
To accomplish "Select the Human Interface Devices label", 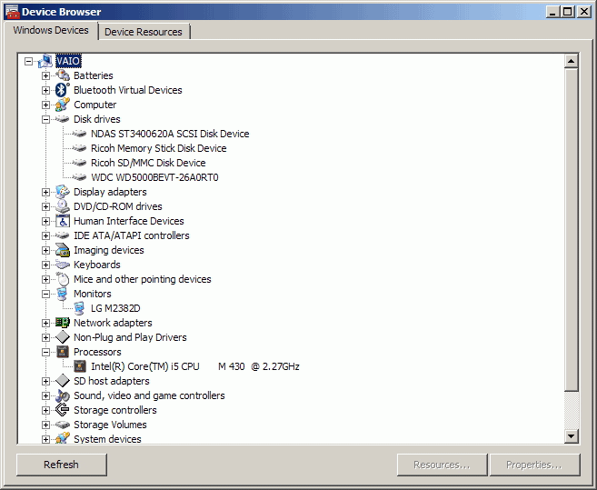I will pos(129,221).
